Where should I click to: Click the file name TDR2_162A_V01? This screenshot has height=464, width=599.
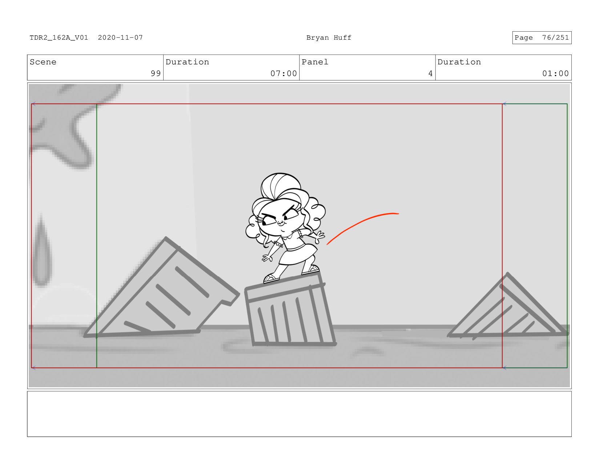59,37
